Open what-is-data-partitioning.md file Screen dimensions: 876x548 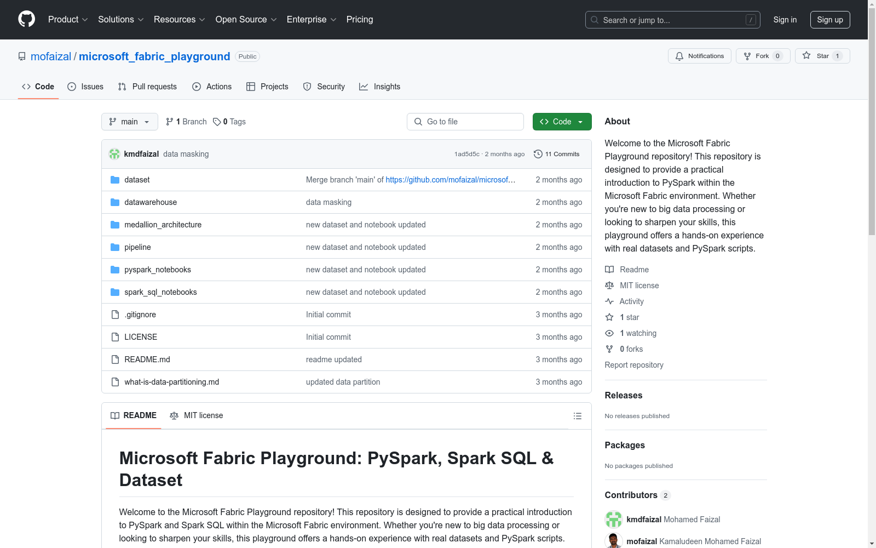(x=171, y=382)
